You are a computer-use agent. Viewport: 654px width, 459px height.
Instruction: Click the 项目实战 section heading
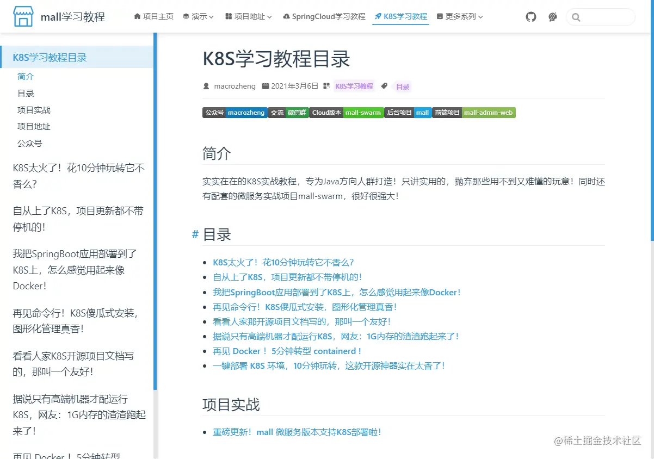(231, 404)
